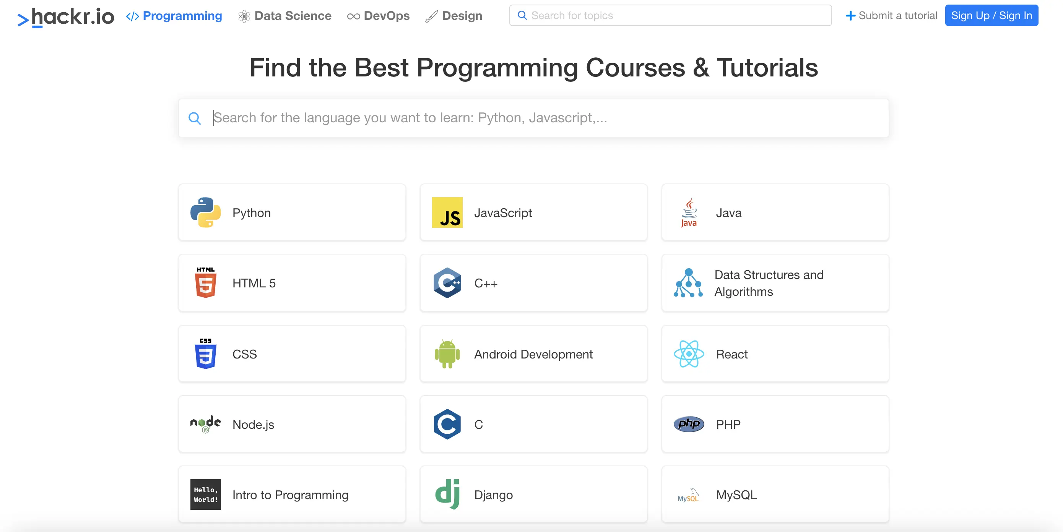
Task: Click the React atom logo
Action: pyautogui.click(x=689, y=354)
